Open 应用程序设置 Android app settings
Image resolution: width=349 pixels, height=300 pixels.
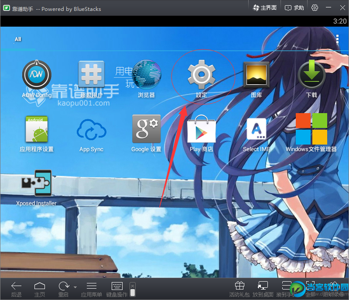(37, 134)
